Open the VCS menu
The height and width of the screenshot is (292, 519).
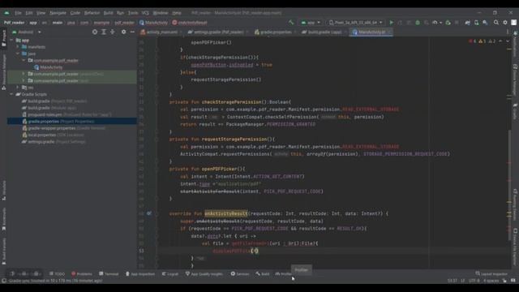pos(145,13)
